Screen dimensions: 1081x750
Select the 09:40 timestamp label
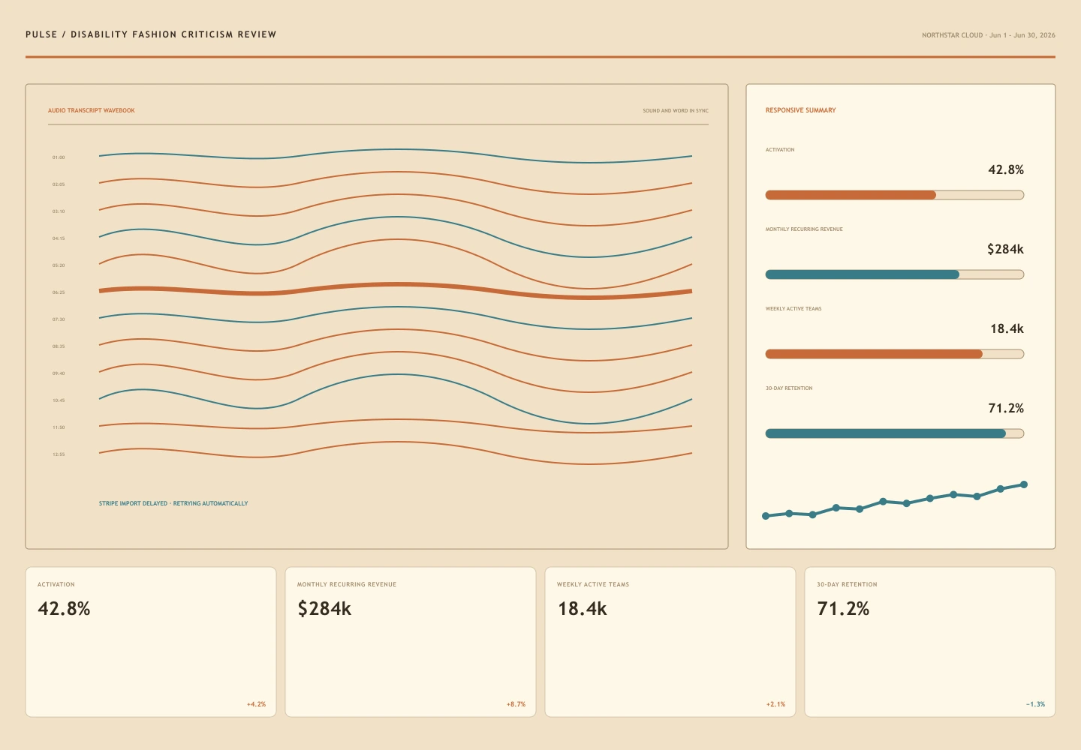coord(59,373)
